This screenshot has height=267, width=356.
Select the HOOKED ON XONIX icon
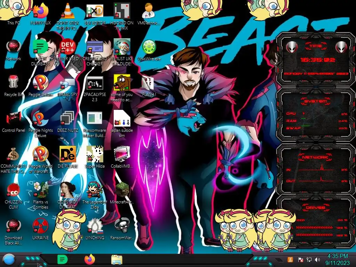122,16
